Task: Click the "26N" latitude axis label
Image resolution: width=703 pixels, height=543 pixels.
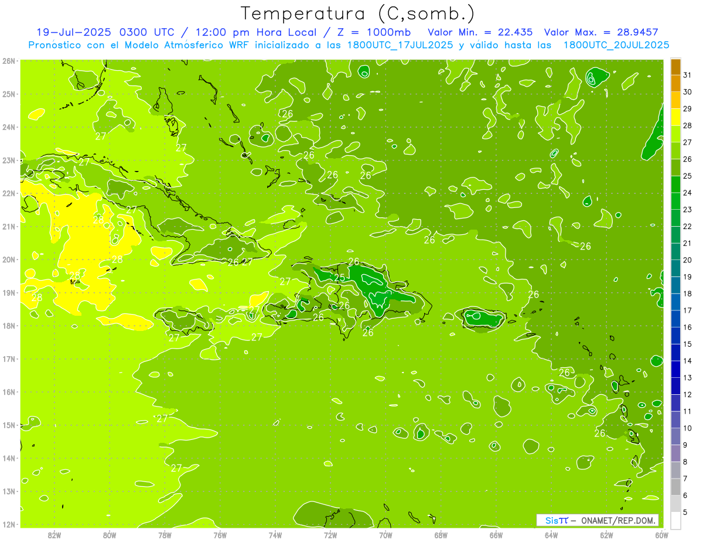Action: point(8,61)
